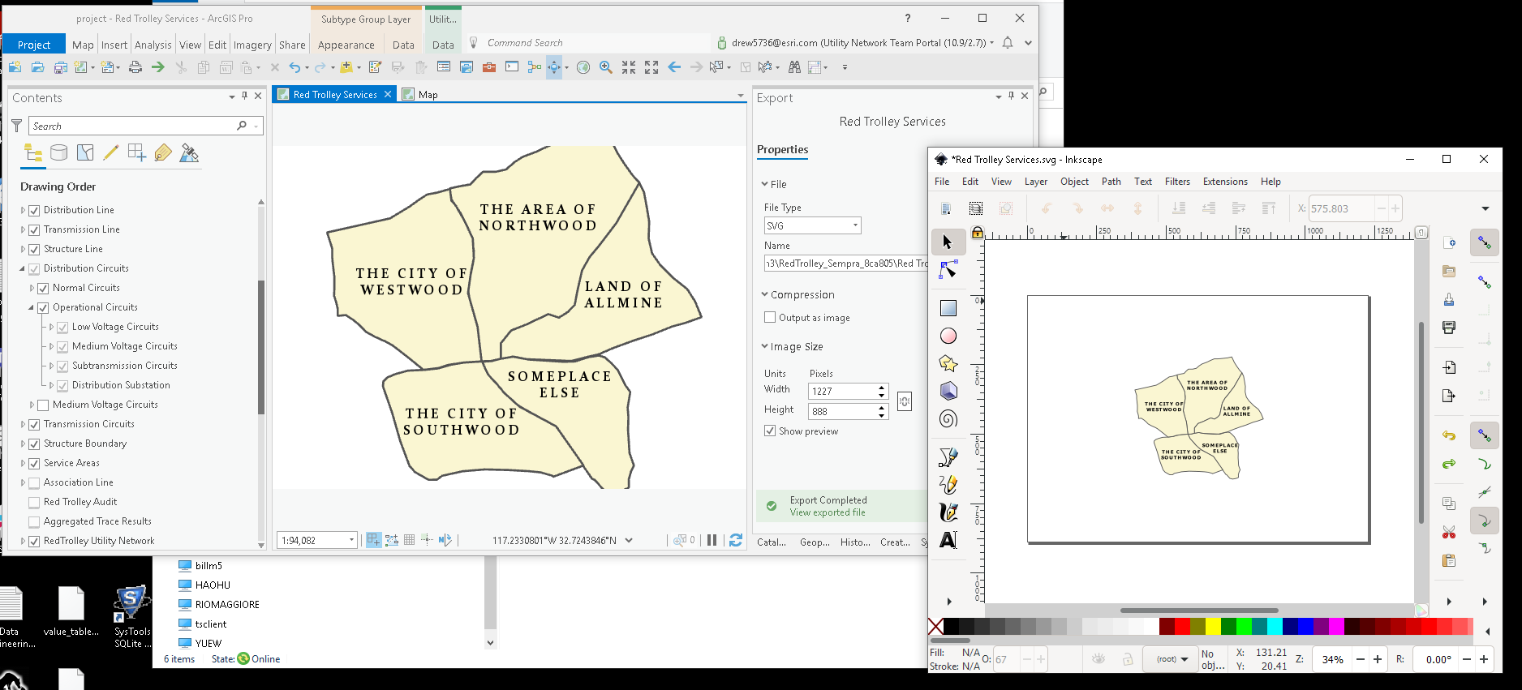Select the ellipse tool in Inkscape

(948, 336)
